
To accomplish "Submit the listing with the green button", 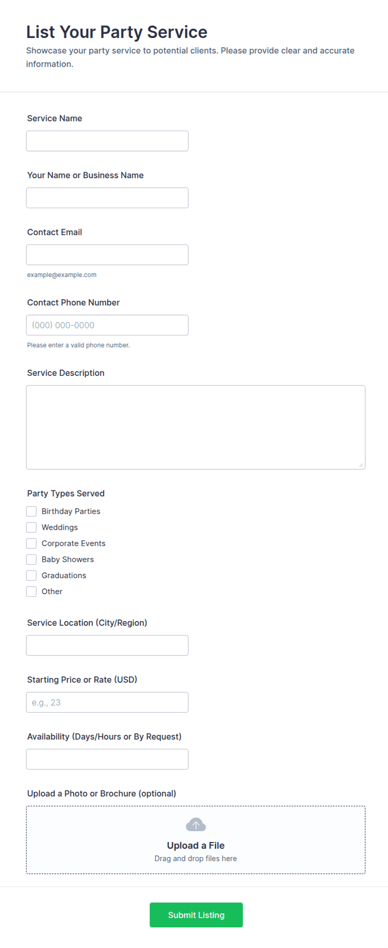I will point(196,915).
